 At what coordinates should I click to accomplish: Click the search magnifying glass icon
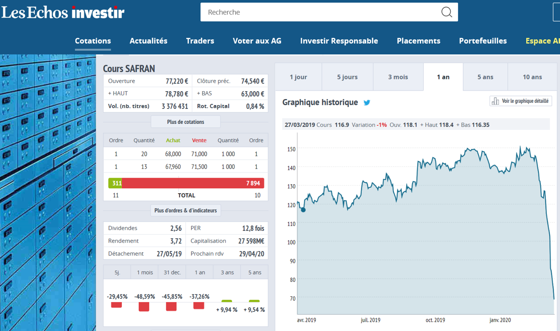coord(447,13)
